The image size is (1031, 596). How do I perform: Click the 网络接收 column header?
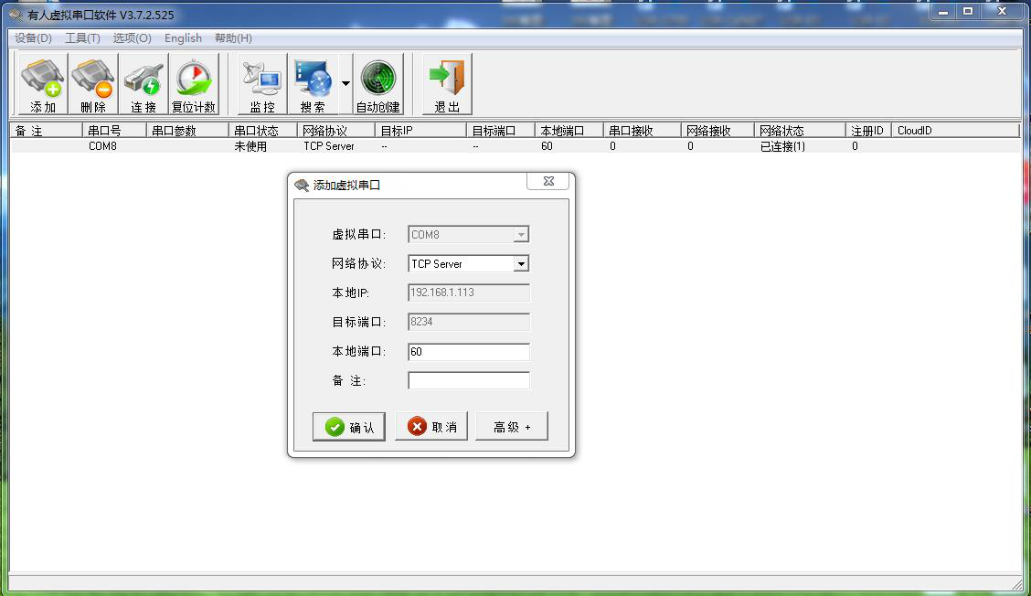(717, 130)
